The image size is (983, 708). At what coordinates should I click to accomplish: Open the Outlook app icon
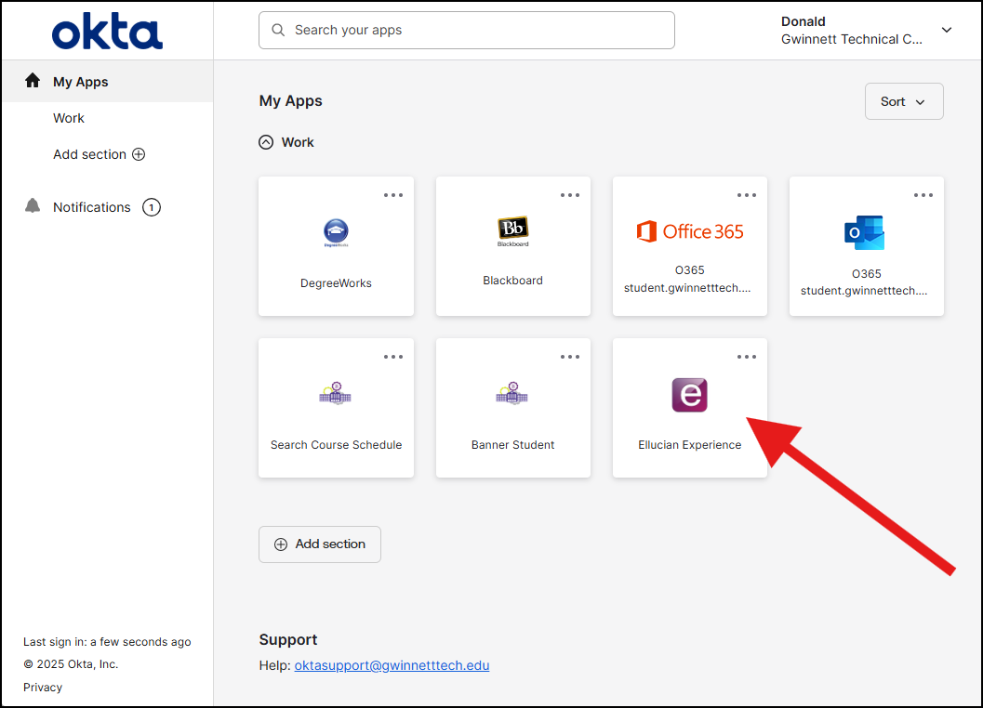(x=865, y=232)
